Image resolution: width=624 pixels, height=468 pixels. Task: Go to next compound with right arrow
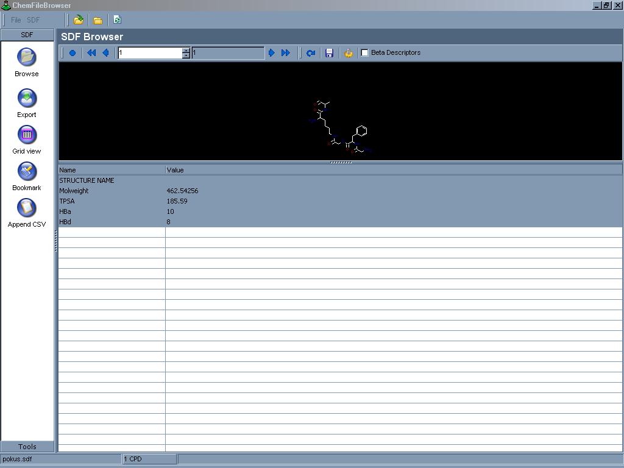tap(271, 53)
